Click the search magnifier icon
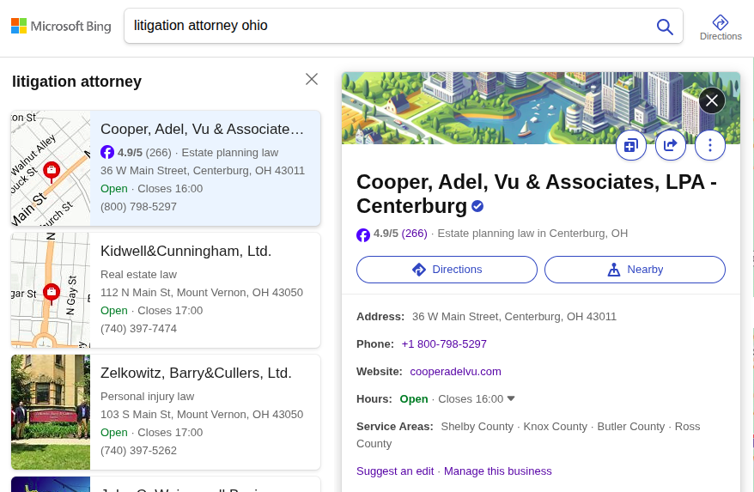The height and width of the screenshot is (492, 754). click(665, 27)
